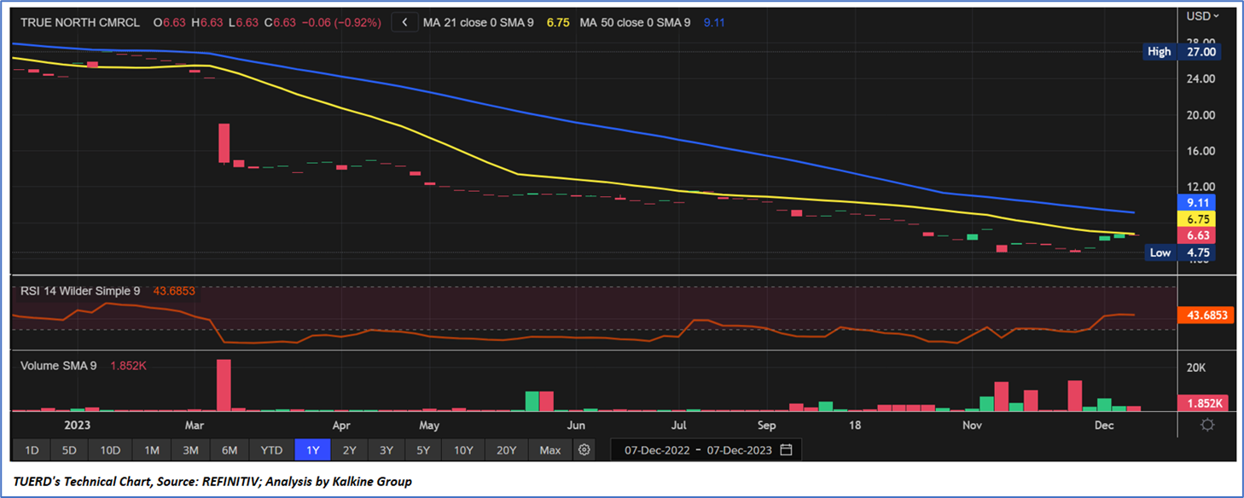Click the RSI 14 Wilder indicator label

click(x=80, y=291)
